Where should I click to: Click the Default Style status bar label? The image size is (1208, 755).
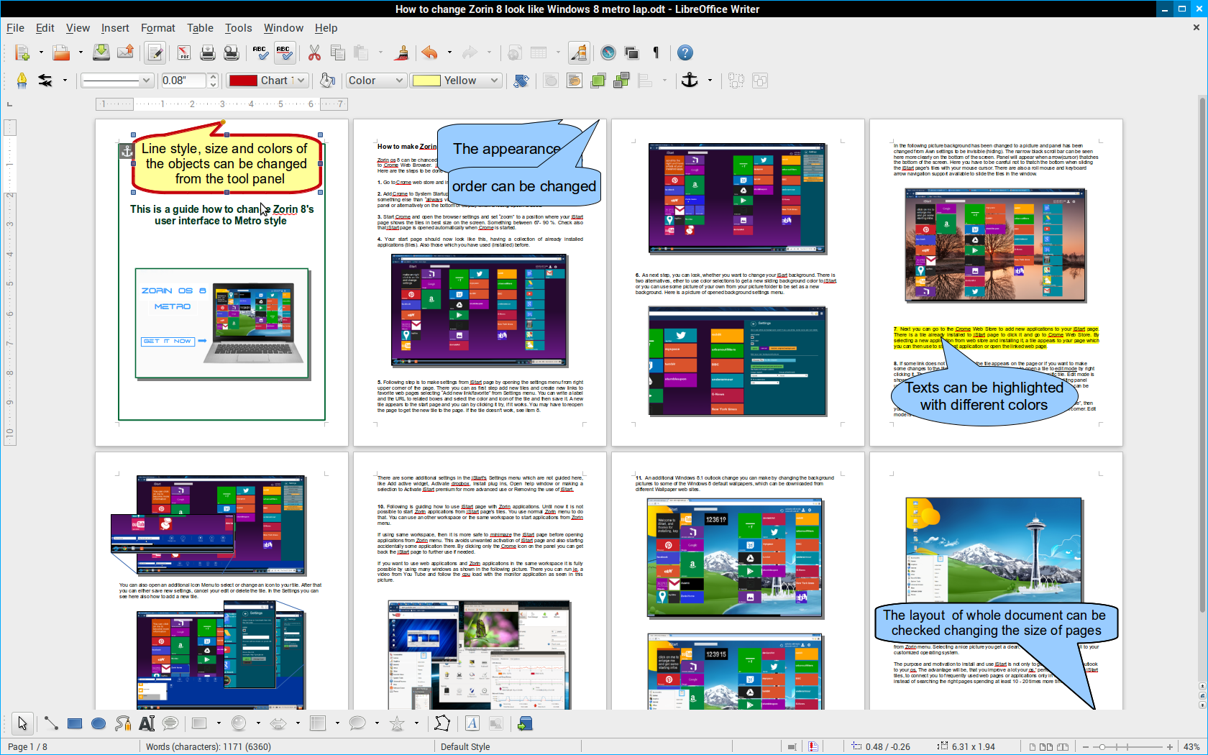(x=465, y=746)
